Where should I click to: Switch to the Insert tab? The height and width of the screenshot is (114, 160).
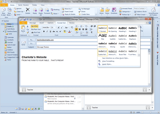[42, 23]
